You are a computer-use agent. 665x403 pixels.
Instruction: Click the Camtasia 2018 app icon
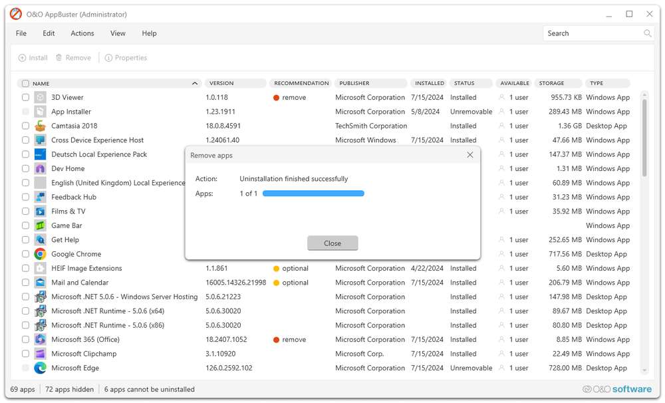click(x=41, y=126)
